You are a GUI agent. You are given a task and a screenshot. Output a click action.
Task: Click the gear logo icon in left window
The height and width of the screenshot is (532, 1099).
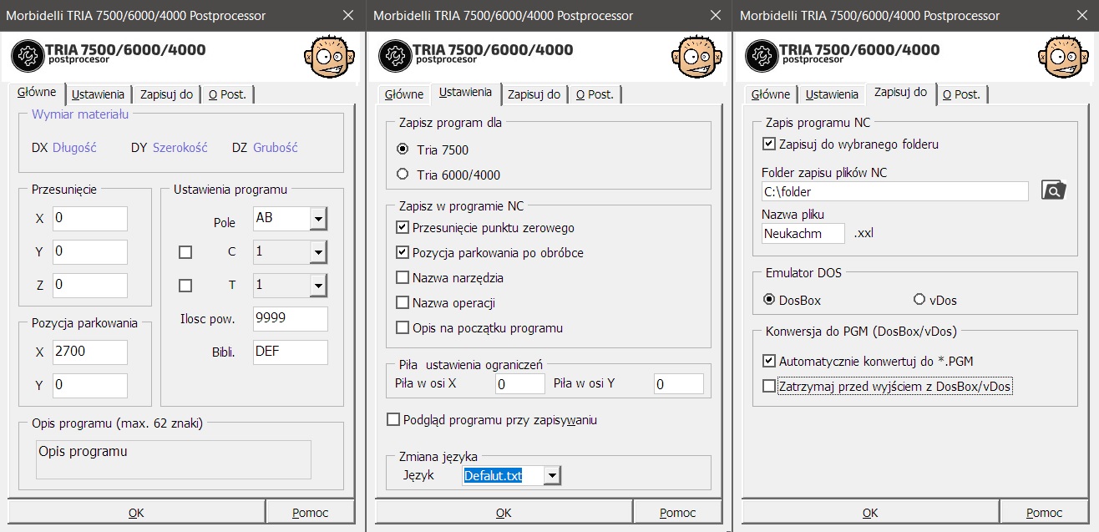tap(28, 56)
